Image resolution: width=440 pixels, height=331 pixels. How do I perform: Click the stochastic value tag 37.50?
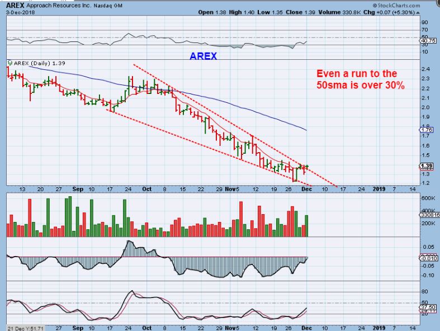point(428,308)
